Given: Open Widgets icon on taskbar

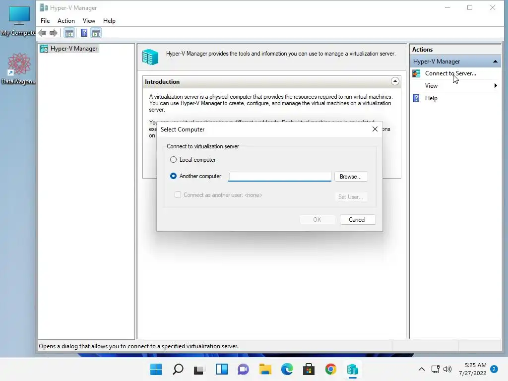Looking at the screenshot, I should point(222,369).
